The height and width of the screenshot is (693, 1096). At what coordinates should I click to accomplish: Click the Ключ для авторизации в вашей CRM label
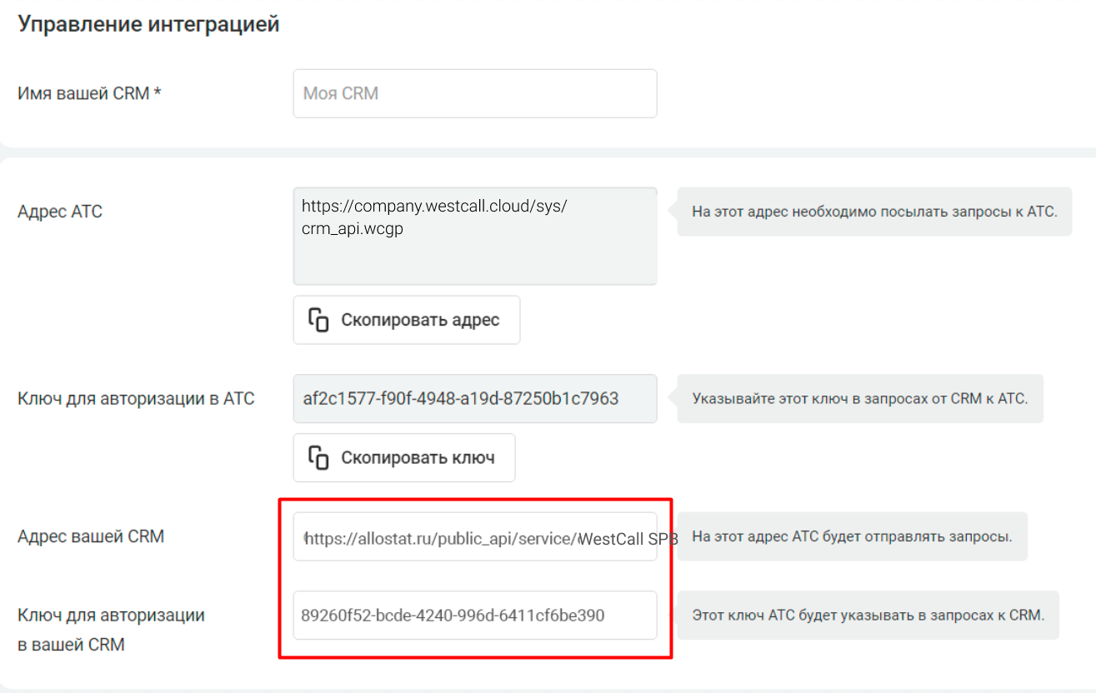(111, 630)
